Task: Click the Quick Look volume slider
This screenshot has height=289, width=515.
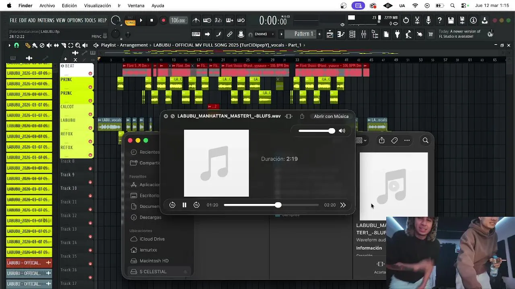Action: [317, 131]
